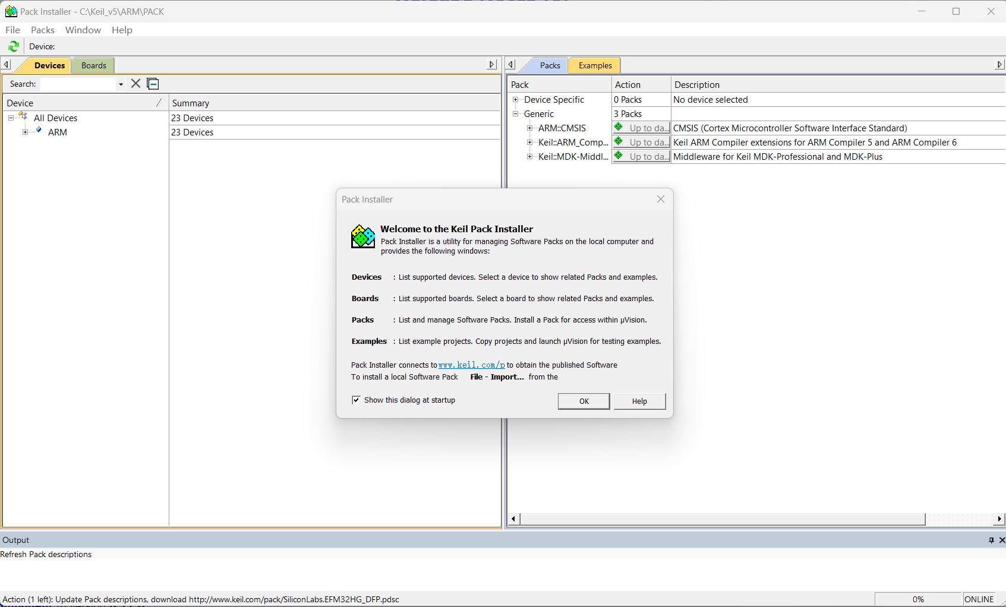Open the Search dropdown arrow
Viewport: 1006px width, 607px height.
click(121, 84)
